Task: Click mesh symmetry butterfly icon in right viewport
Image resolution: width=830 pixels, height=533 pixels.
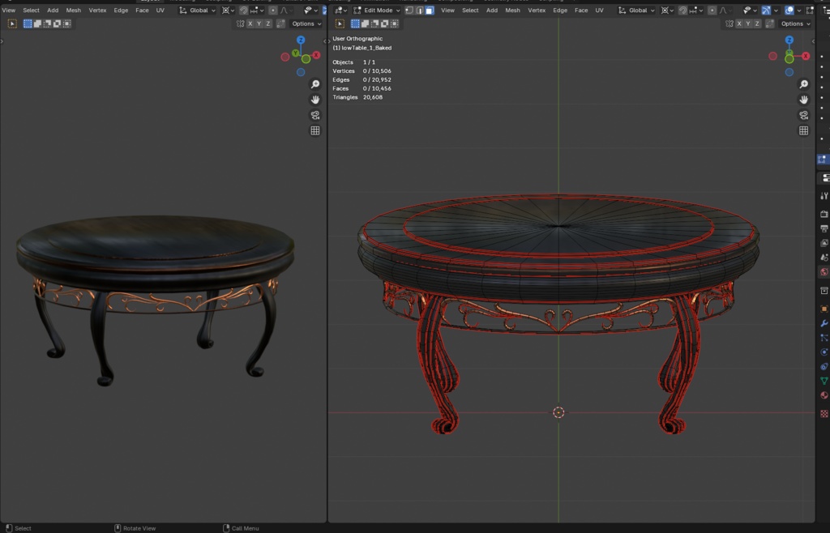Action: [729, 23]
